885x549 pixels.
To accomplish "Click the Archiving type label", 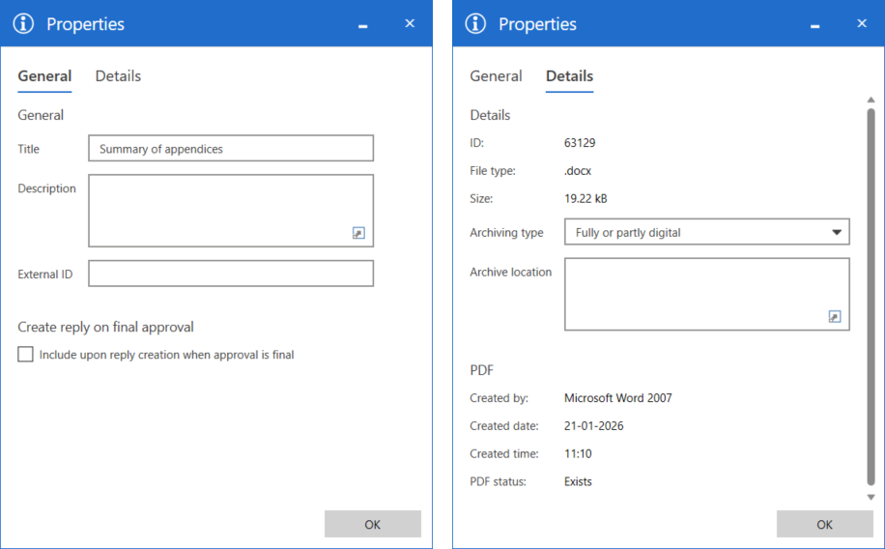I will click(x=506, y=233).
